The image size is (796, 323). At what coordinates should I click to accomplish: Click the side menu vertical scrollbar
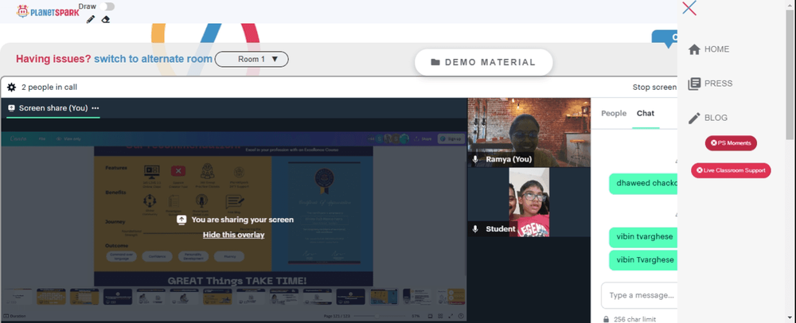coord(790,73)
